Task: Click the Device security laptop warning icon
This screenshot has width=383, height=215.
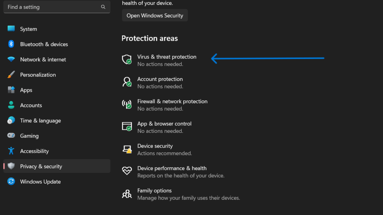Action: pyautogui.click(x=127, y=149)
